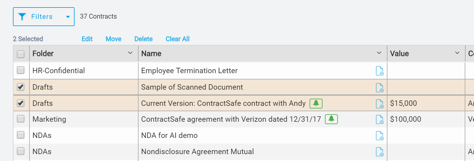This screenshot has width=474, height=161.
Task: Click the funnel icon in Filters
Action: (x=22, y=17)
